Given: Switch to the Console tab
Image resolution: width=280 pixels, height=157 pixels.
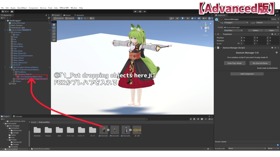Looking at the screenshot, I should 17,116.
